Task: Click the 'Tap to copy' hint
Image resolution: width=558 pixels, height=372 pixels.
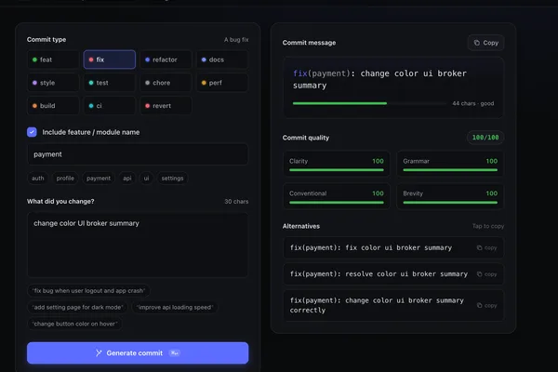Action: click(488, 226)
